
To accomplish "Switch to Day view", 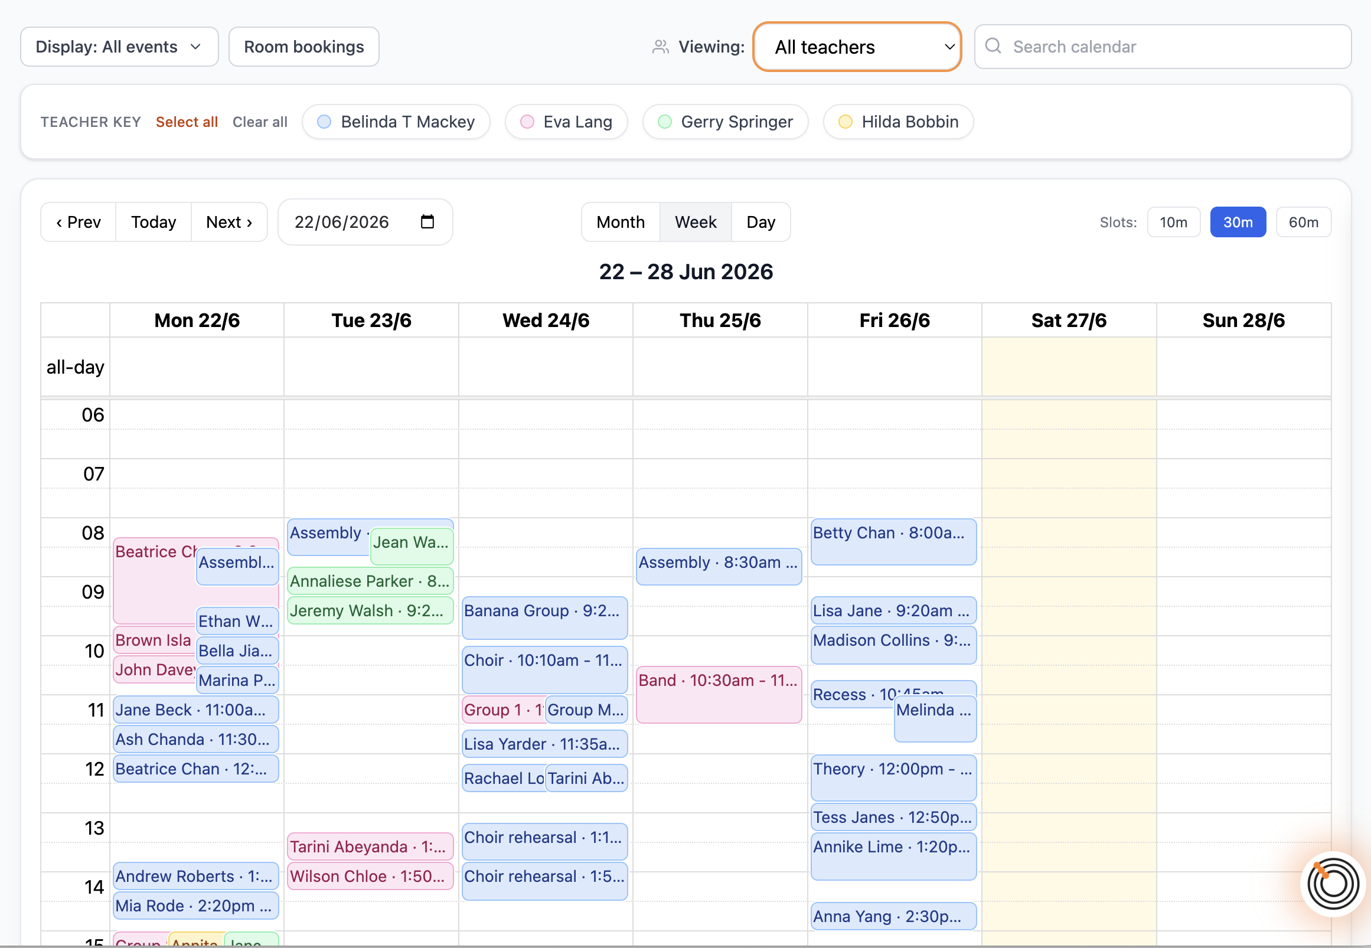I will (x=760, y=222).
